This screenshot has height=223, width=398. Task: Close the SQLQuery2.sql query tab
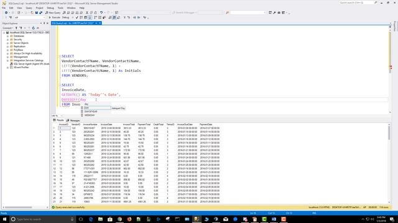100,23
